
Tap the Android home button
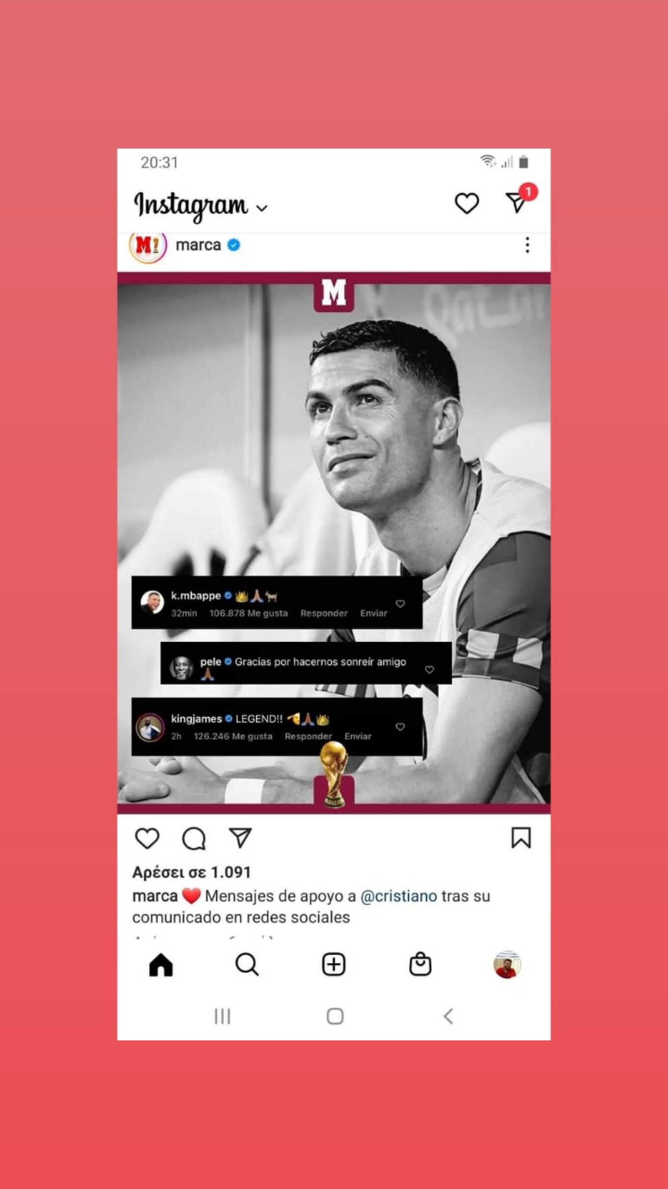point(335,1016)
